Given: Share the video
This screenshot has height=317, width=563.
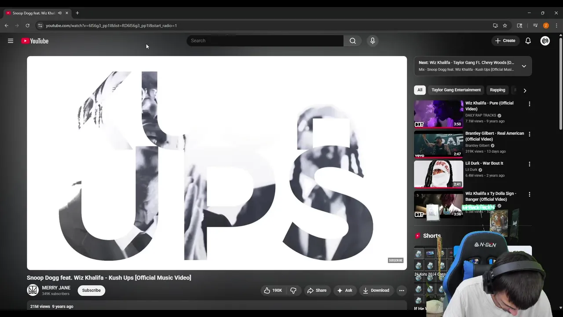Looking at the screenshot, I should (x=317, y=291).
